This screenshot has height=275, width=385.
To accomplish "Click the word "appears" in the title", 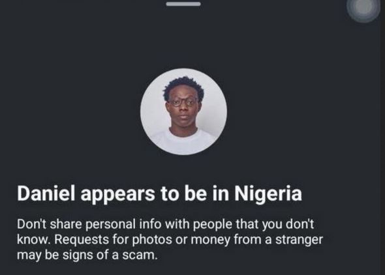I will tap(118, 195).
